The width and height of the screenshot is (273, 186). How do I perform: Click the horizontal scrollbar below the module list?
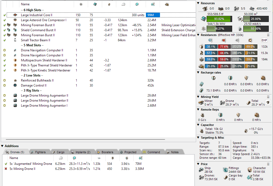(x=98, y=139)
